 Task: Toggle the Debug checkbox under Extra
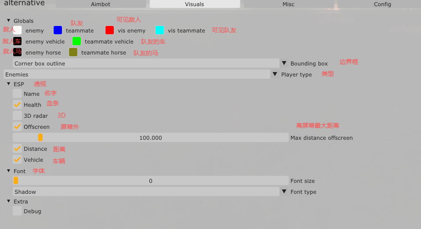pyautogui.click(x=17, y=211)
